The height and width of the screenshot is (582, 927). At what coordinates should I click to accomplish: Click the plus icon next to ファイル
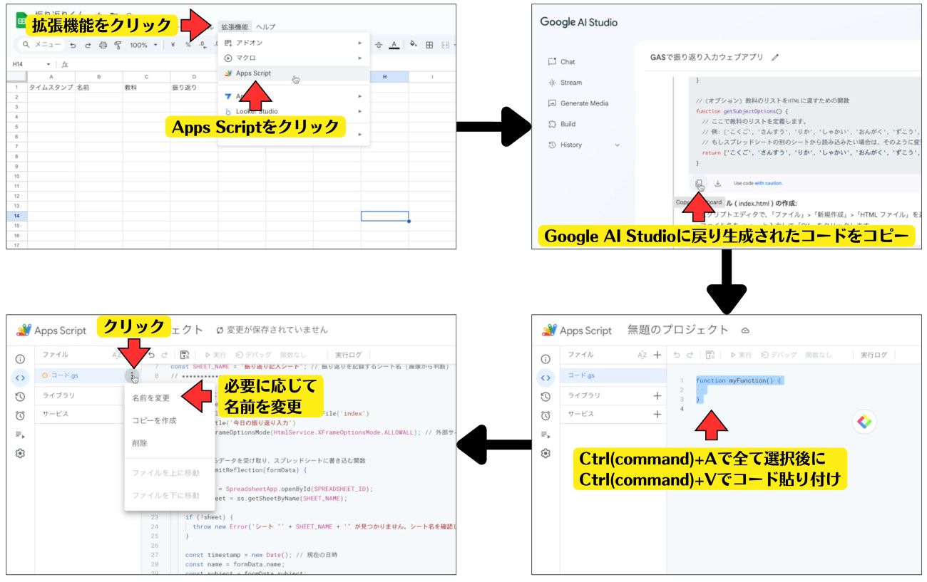tap(657, 355)
